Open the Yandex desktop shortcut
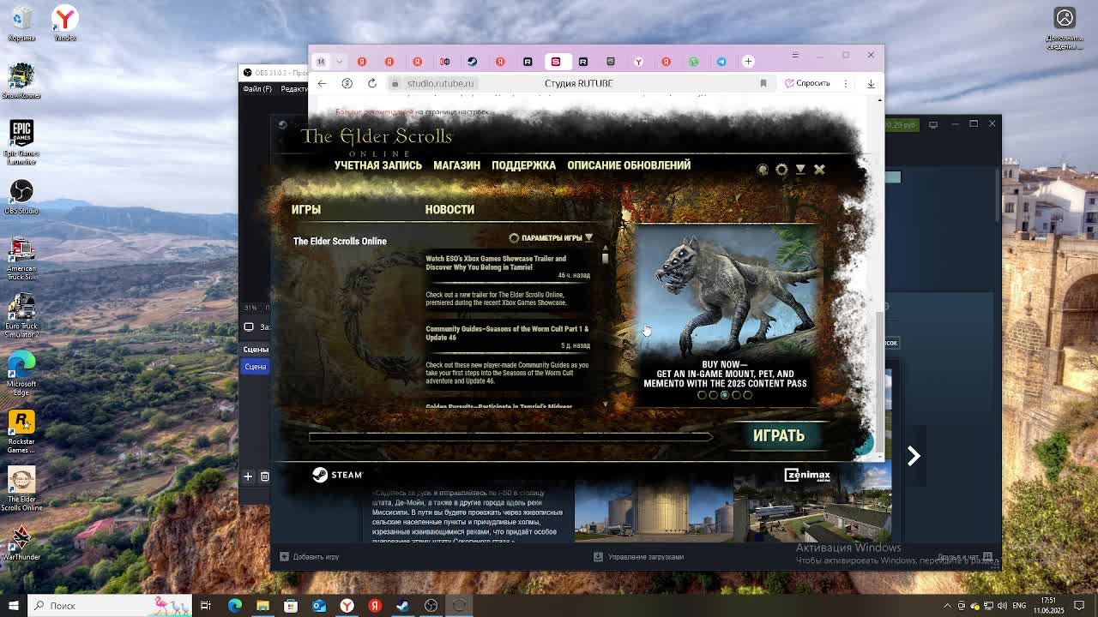 click(65, 24)
